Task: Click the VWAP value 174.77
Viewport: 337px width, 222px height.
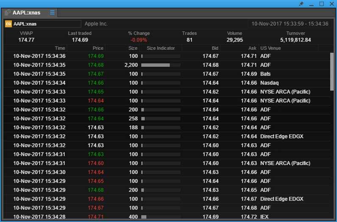Action: click(26, 40)
